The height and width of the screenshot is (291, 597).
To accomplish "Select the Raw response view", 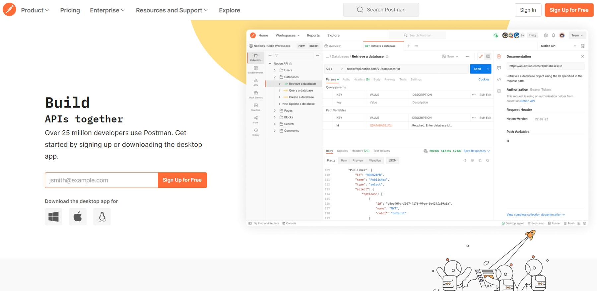I will point(344,161).
